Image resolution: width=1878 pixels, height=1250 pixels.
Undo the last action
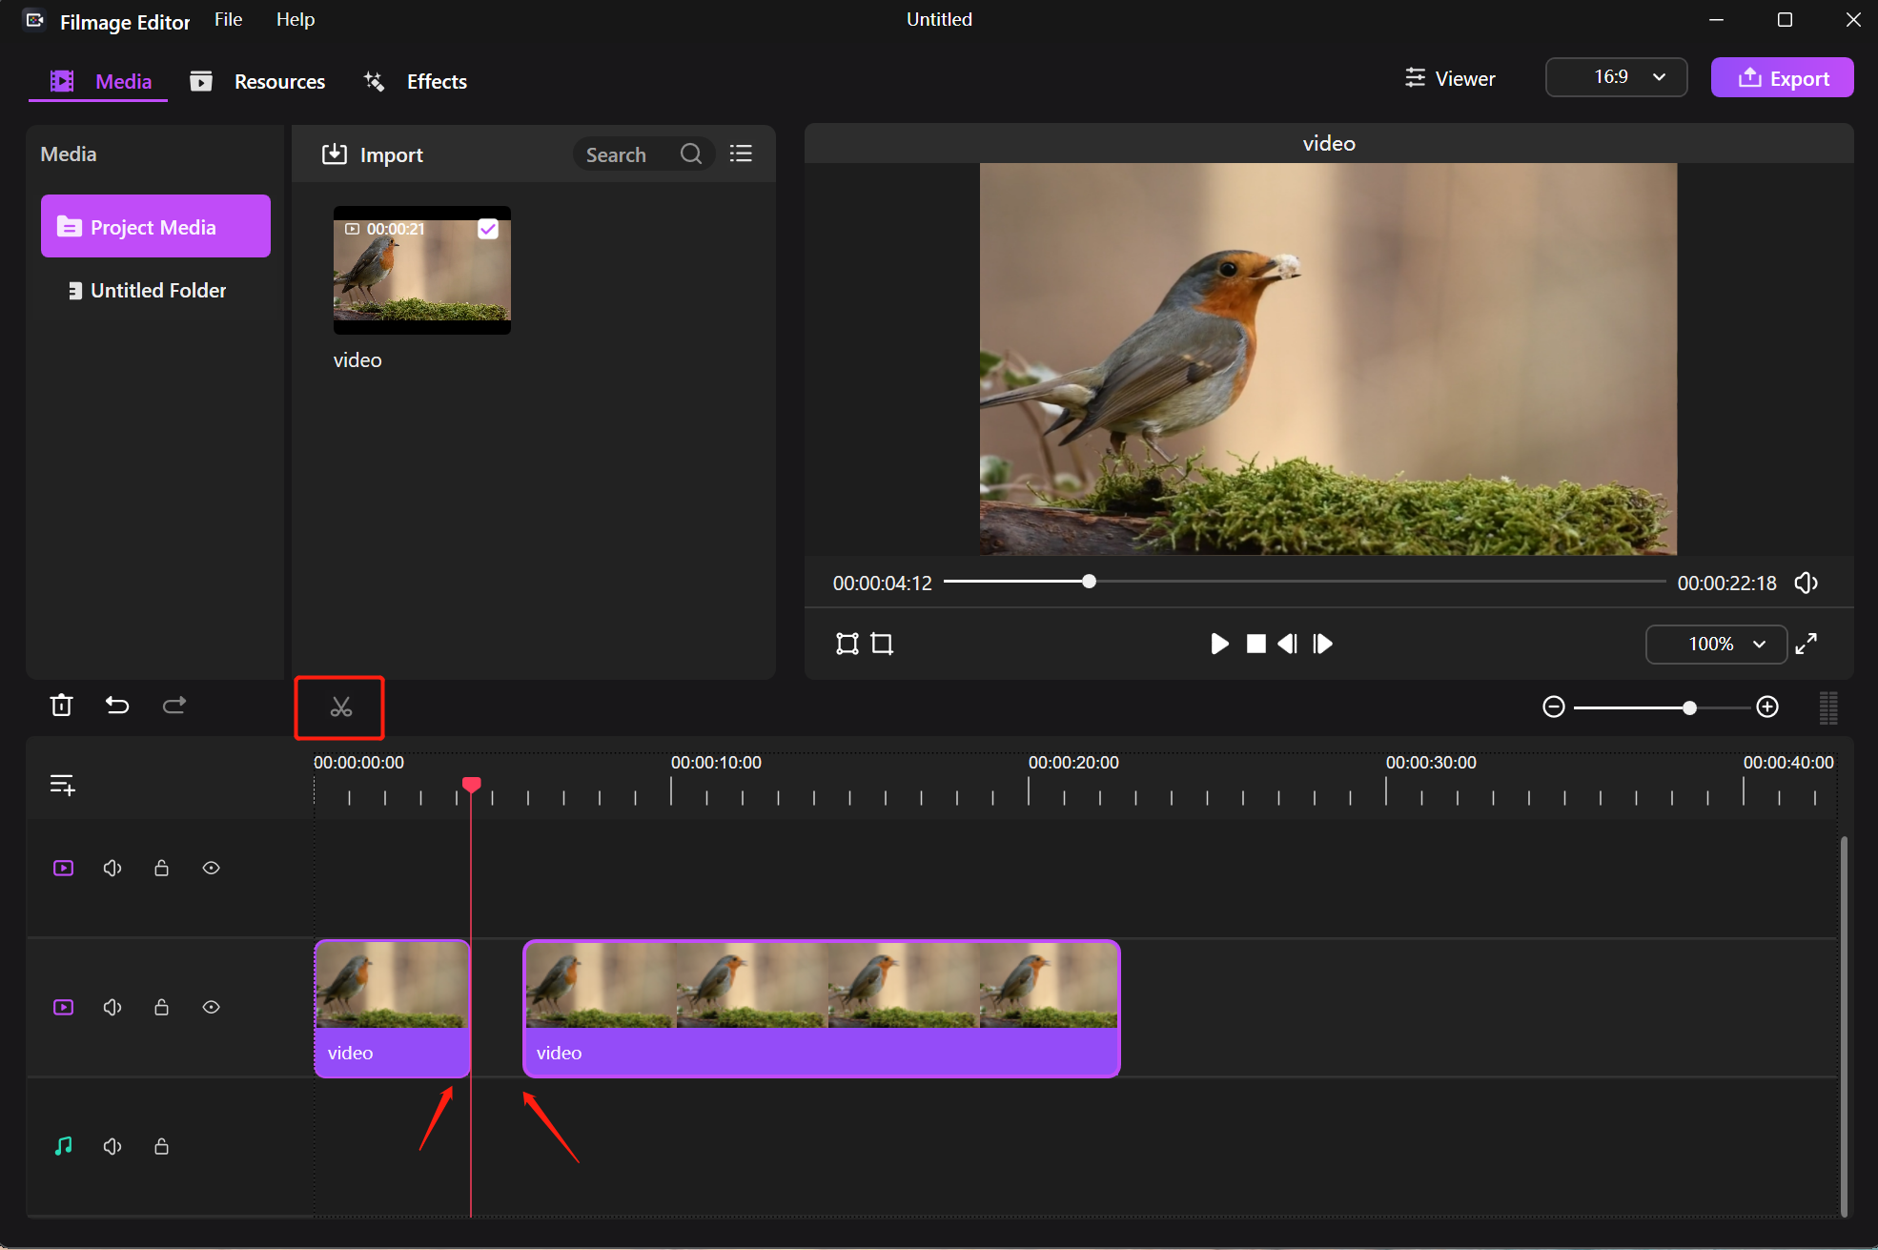click(x=117, y=706)
